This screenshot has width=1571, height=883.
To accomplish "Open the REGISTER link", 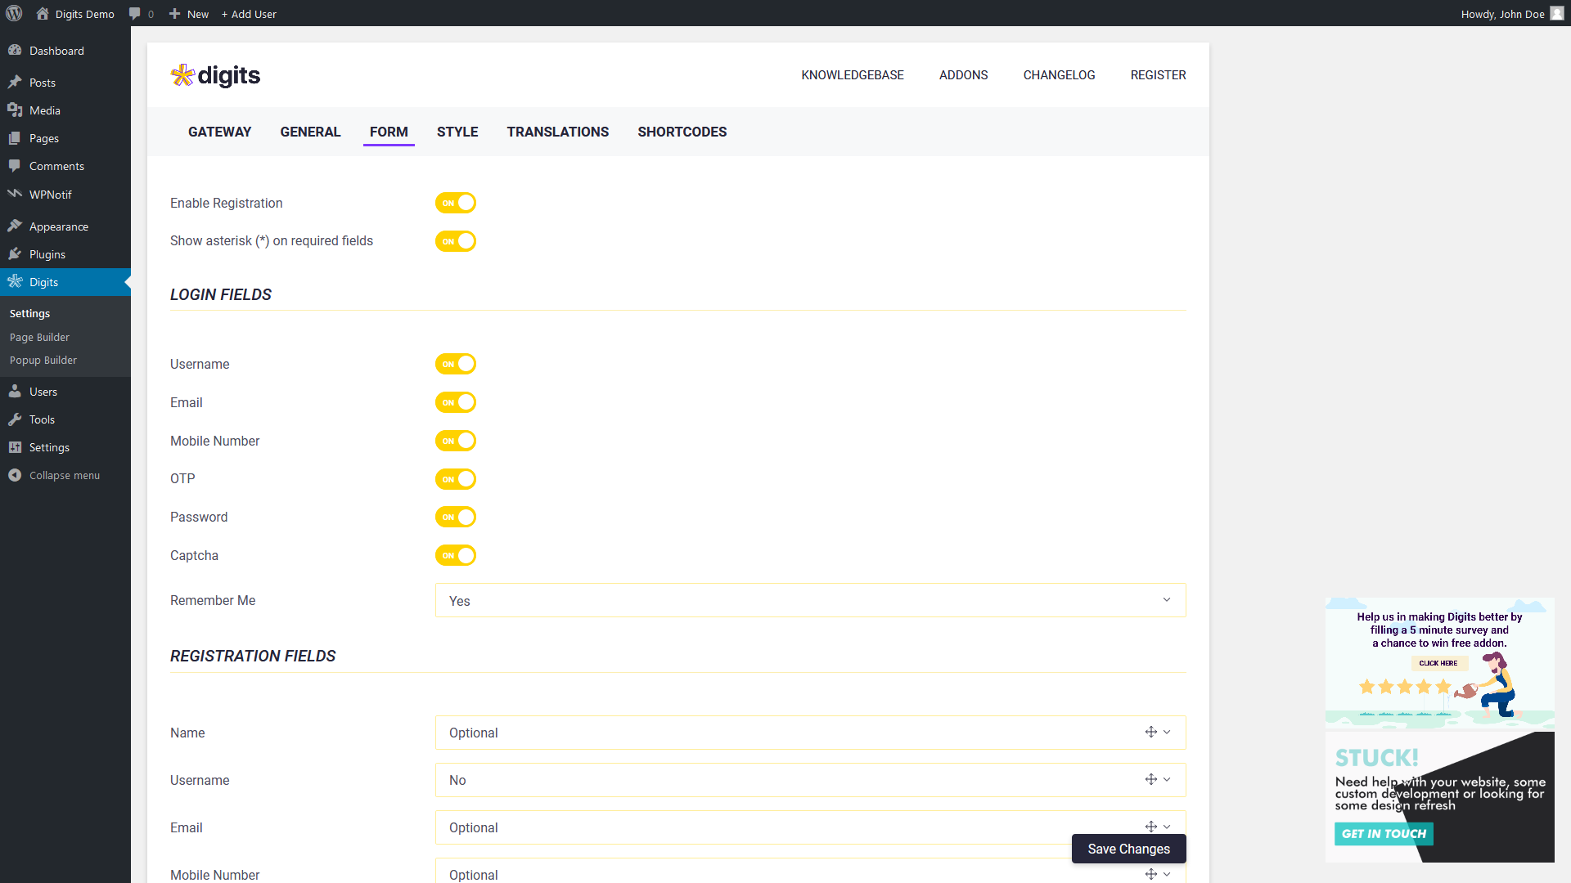I will (x=1159, y=75).
